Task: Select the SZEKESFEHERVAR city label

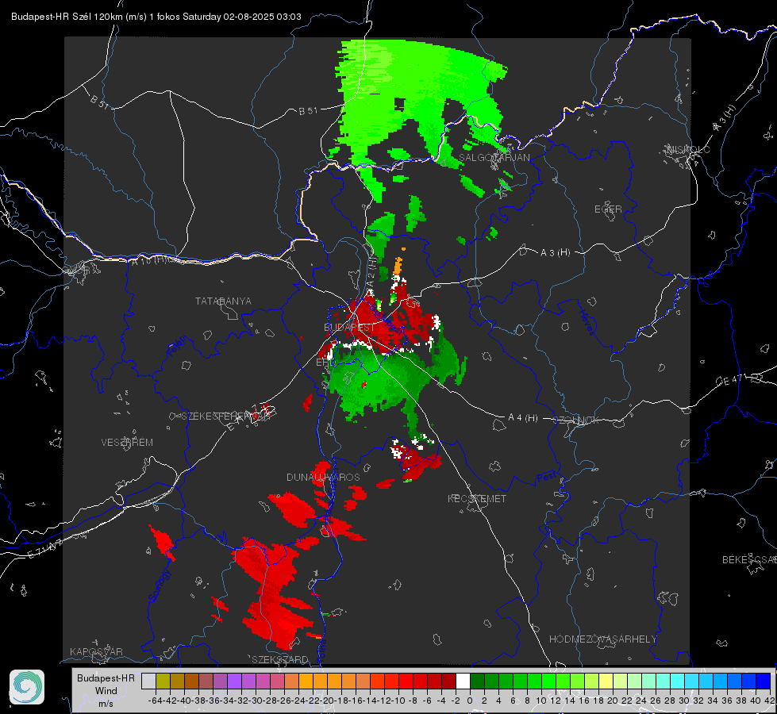Action: click(x=225, y=416)
